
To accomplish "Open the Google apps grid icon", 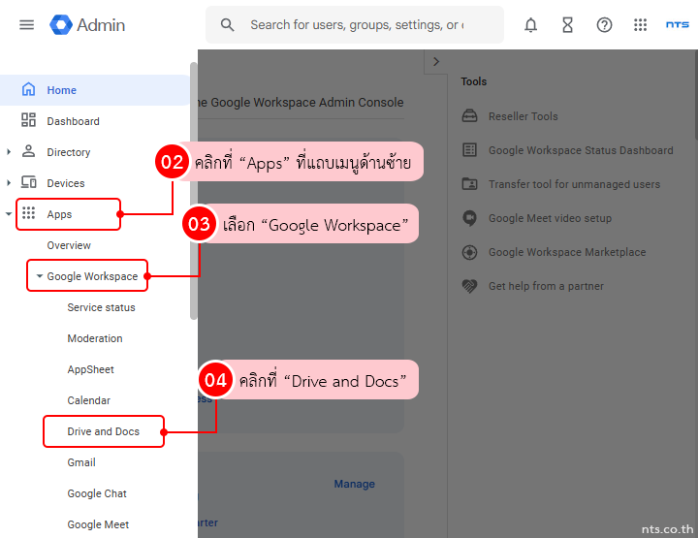I will click(x=640, y=25).
